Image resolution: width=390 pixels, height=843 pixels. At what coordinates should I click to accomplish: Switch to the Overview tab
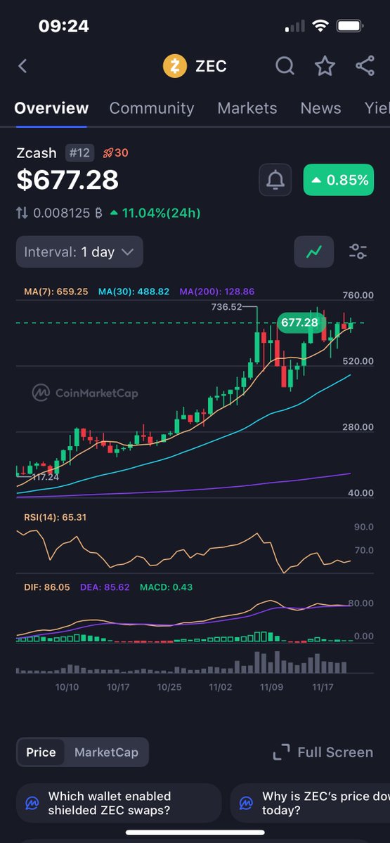coord(51,108)
